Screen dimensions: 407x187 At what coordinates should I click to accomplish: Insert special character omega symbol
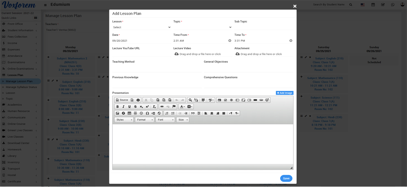tap(147, 113)
